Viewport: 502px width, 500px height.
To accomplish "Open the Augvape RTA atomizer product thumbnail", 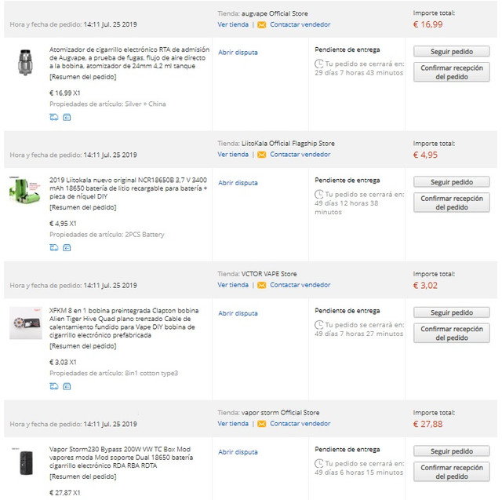I will [25, 62].
